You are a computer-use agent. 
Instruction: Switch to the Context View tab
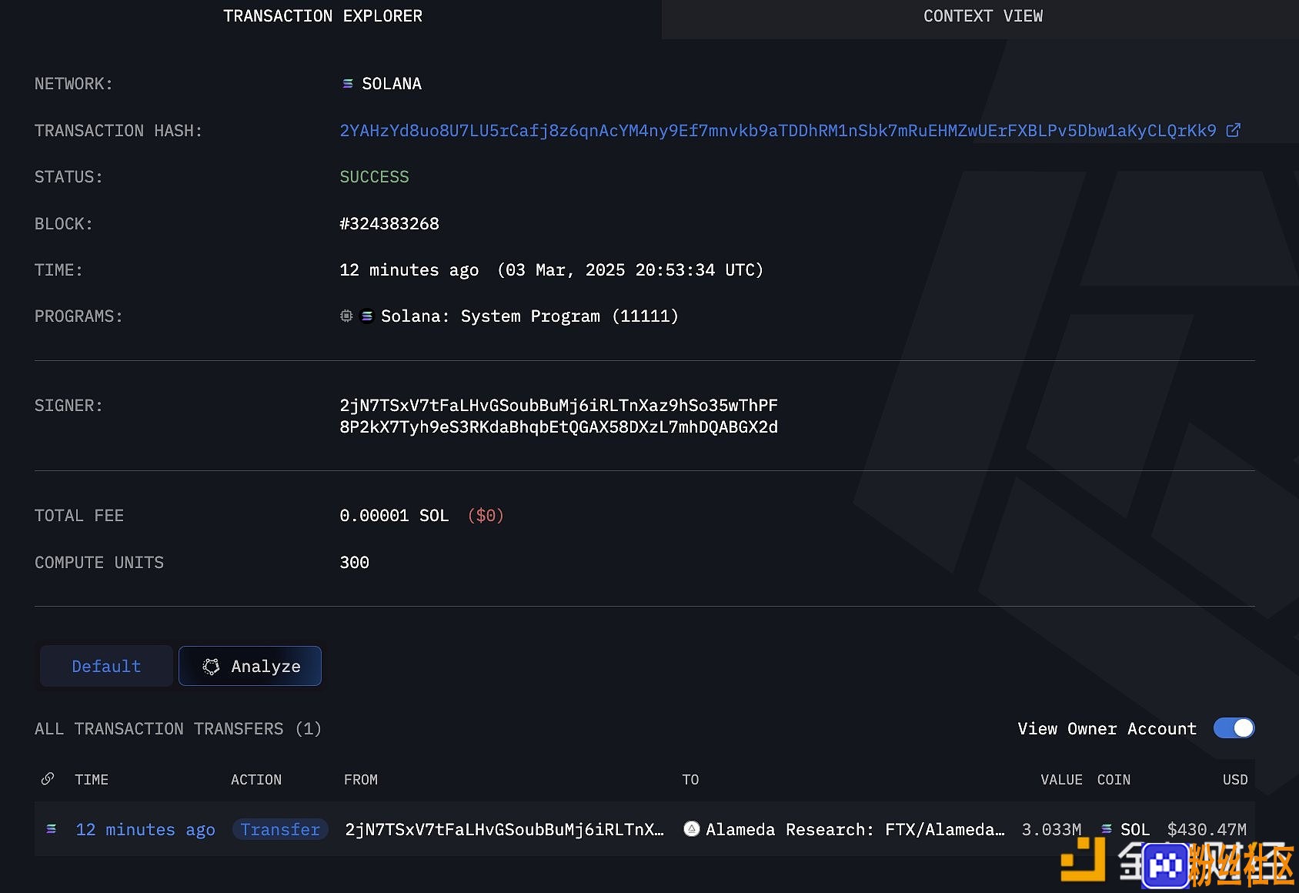[983, 16]
